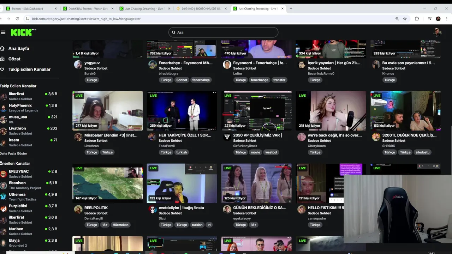The width and height of the screenshot is (452, 254).
Task: Select the ailedostu tag under SHRBRK
Action: tap(422, 152)
